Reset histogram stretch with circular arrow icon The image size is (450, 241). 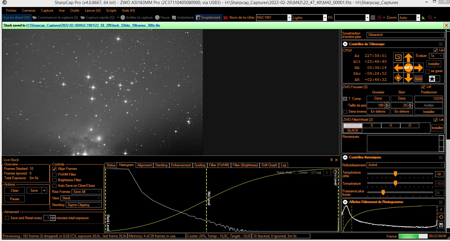click(x=441, y=217)
